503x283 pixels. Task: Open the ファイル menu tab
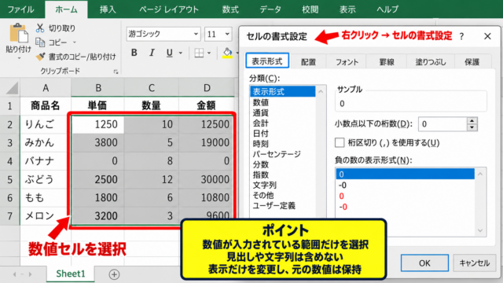(21, 9)
